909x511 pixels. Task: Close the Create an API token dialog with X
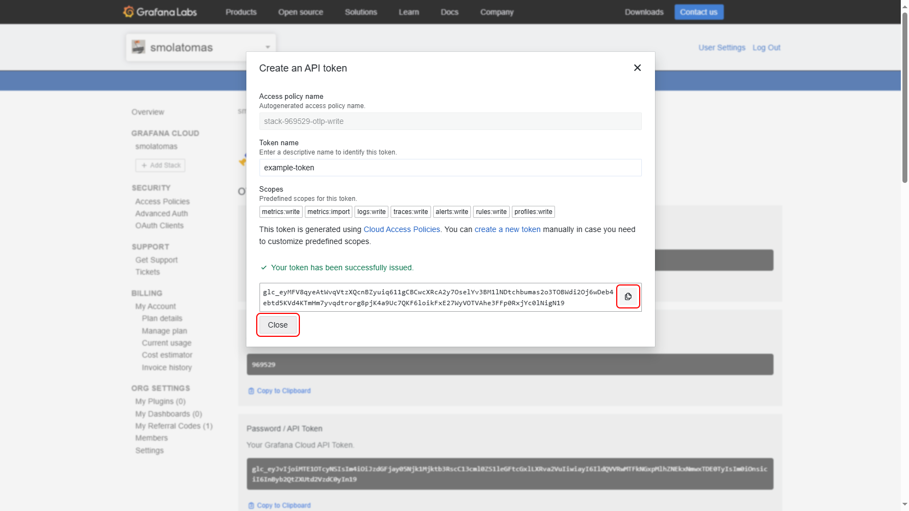coord(637,68)
